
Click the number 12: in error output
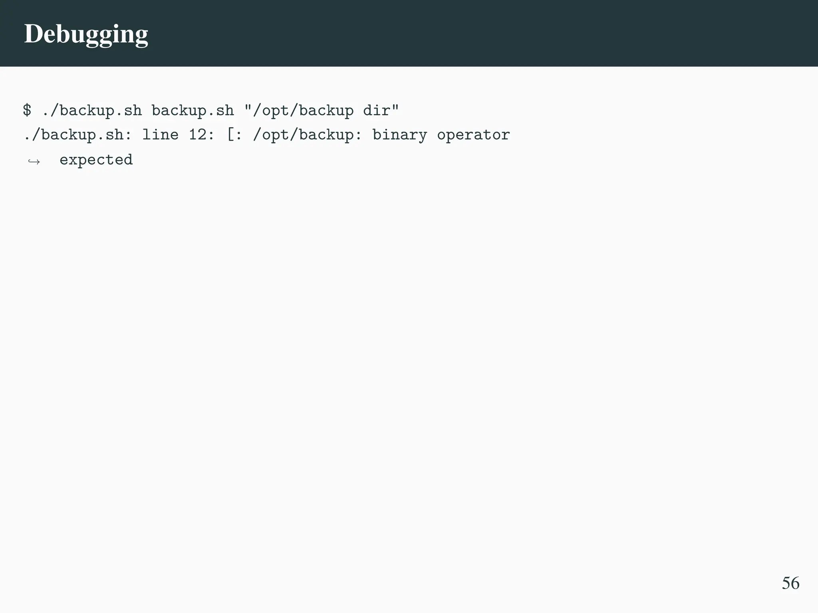pos(202,135)
